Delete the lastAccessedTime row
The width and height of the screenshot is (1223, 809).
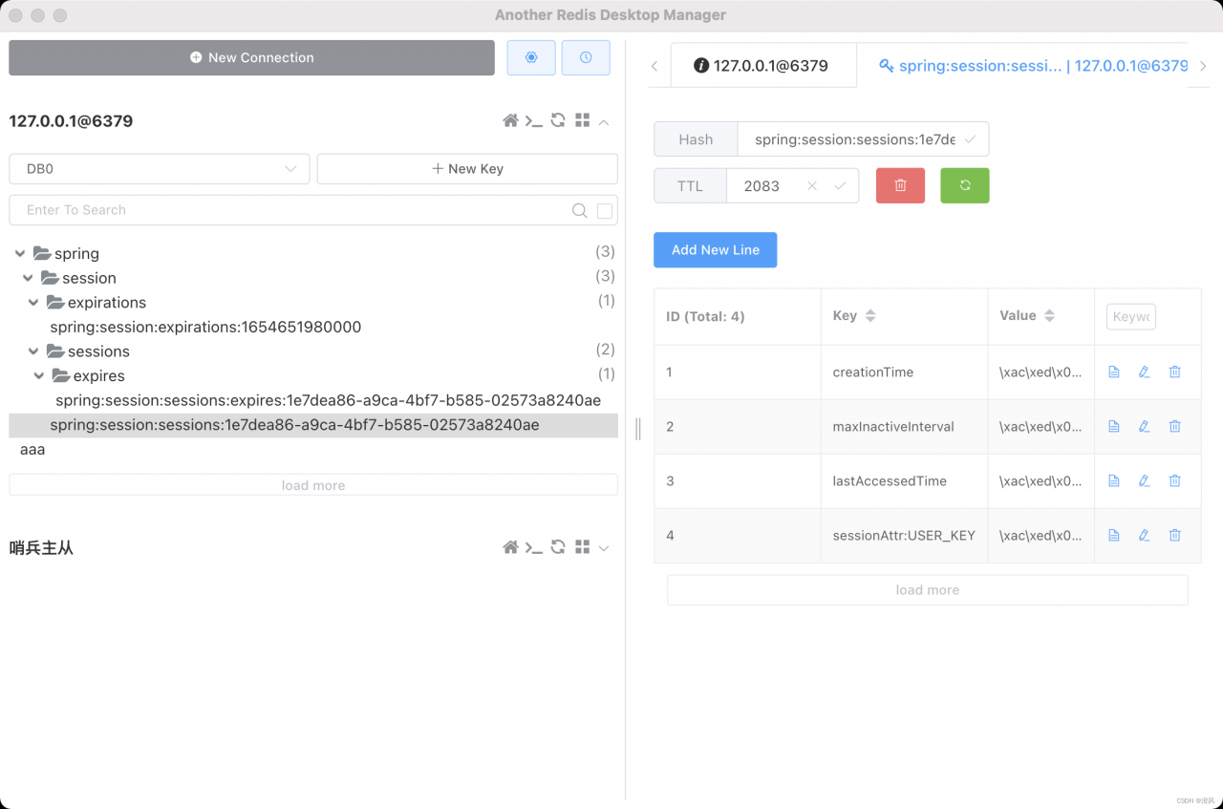point(1175,480)
